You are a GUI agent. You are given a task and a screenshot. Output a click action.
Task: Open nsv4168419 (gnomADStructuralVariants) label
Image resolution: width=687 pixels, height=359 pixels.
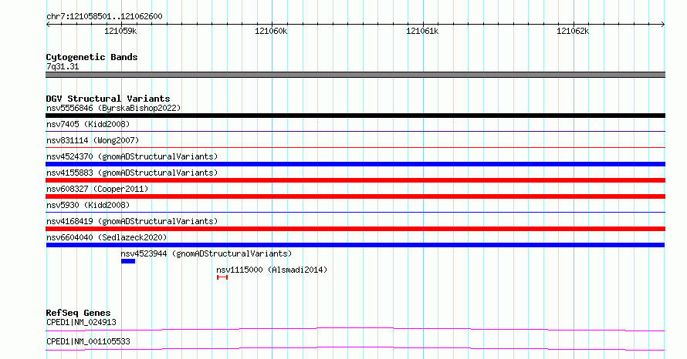coord(132,221)
